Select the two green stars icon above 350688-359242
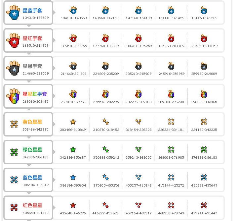The width and height of the screenshot is (239, 221). pyautogui.click(x=106, y=149)
